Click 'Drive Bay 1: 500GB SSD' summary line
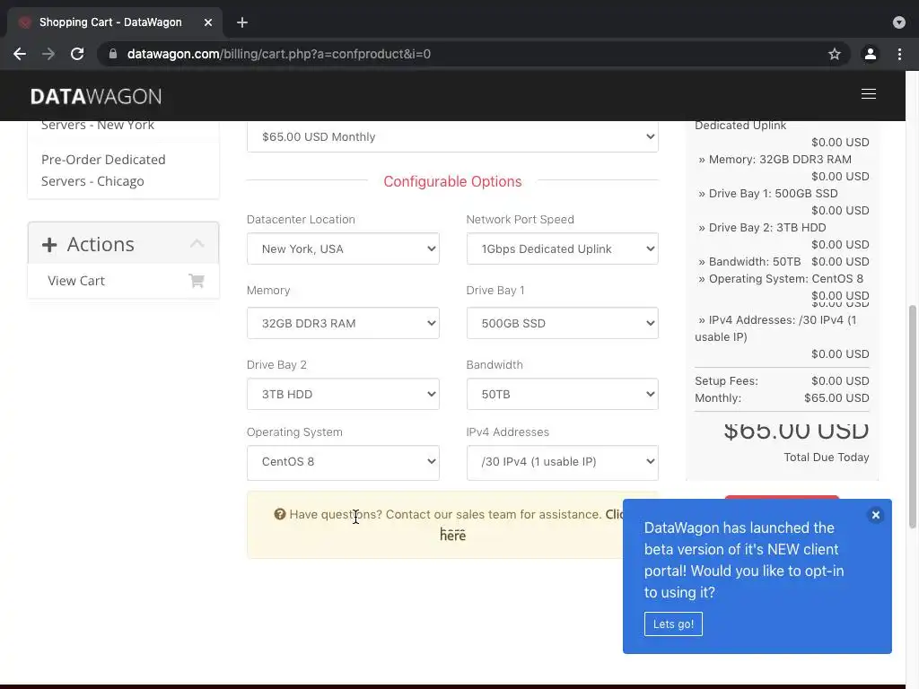 (768, 194)
